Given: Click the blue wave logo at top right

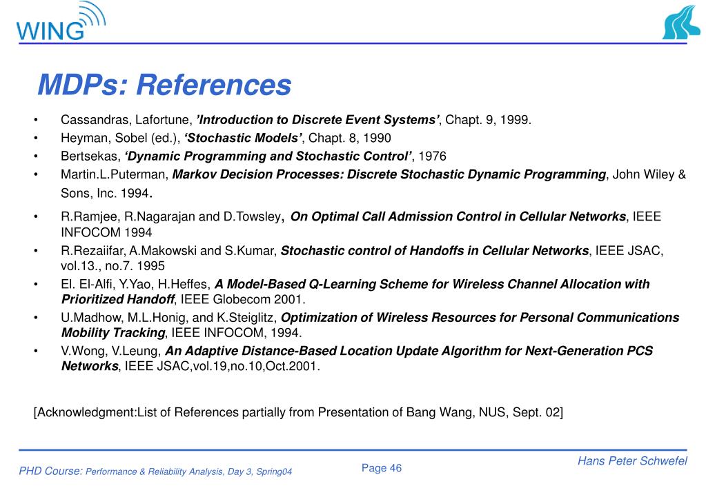Looking at the screenshot, I should click(681, 23).
